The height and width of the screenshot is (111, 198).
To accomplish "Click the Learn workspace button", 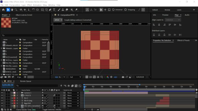I will pyautogui.click(x=179, y=10).
